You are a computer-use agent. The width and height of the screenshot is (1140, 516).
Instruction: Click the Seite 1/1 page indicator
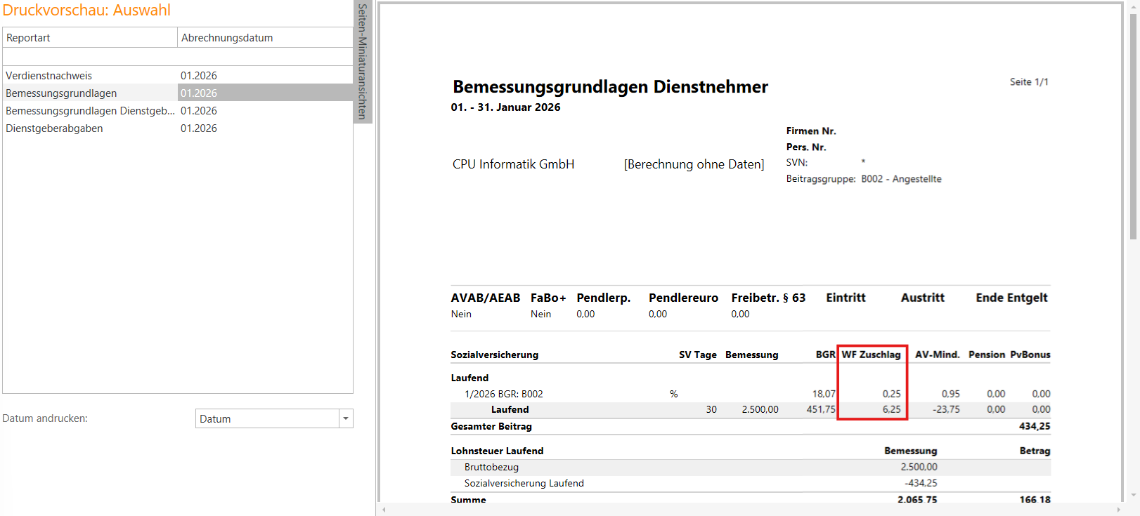[x=1029, y=81]
